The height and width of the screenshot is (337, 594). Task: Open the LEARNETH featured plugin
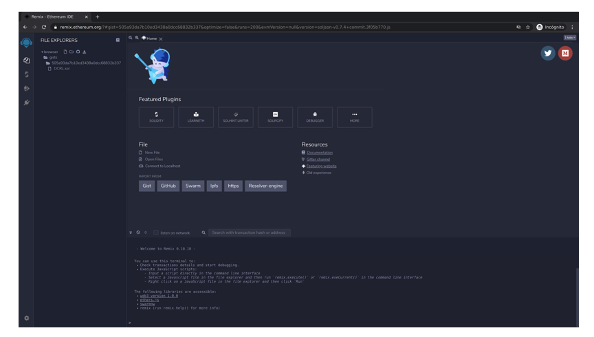[196, 117]
